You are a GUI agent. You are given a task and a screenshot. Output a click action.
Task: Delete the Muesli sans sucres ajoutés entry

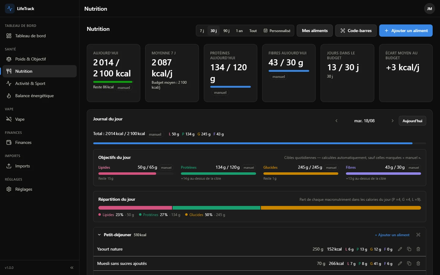(418, 263)
